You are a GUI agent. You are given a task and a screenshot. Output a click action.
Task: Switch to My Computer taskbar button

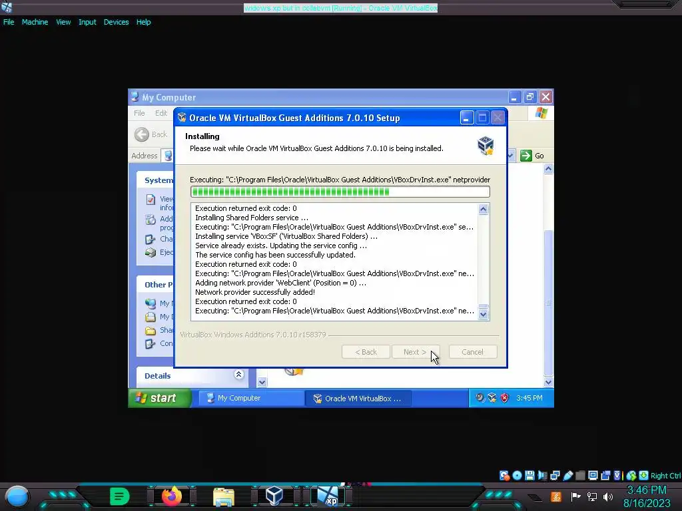[251, 398]
